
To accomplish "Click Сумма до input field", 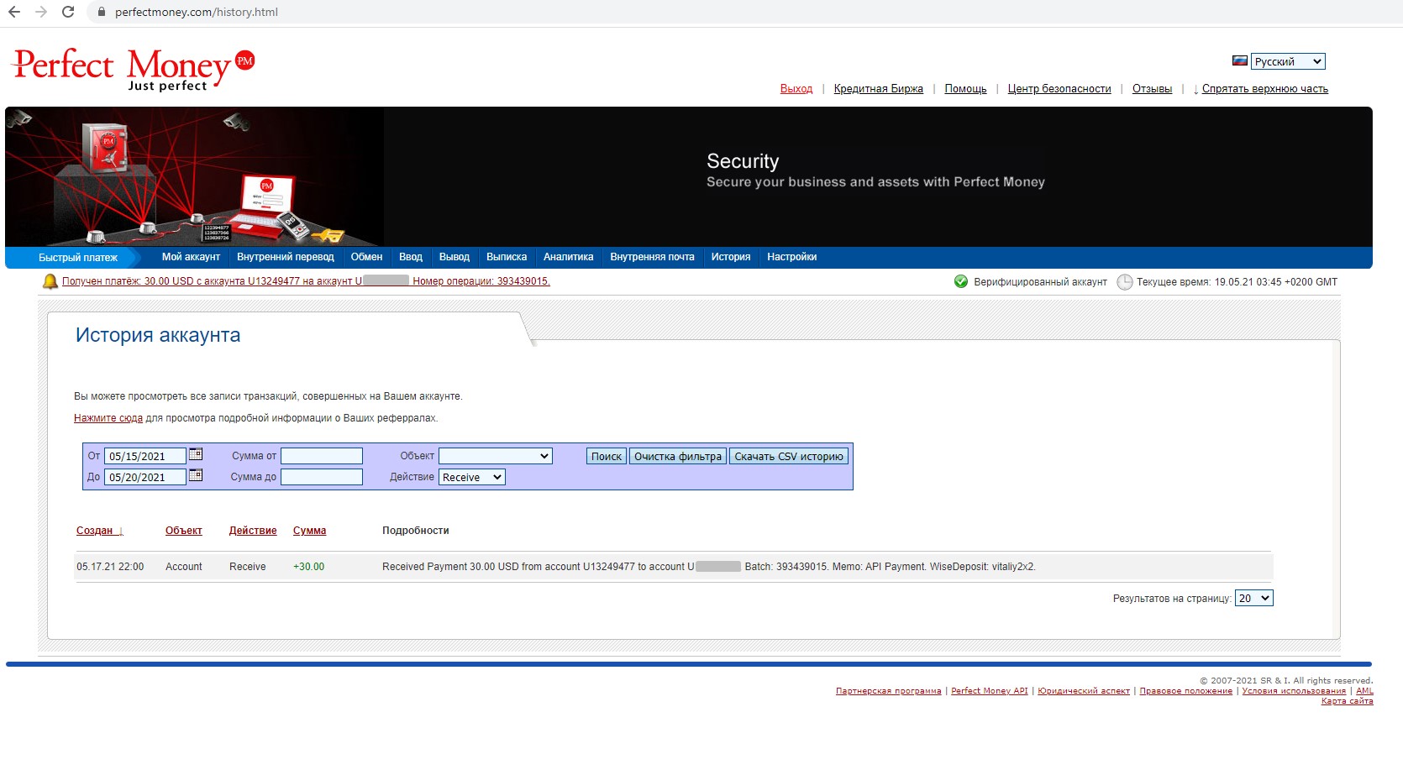I will [x=322, y=477].
